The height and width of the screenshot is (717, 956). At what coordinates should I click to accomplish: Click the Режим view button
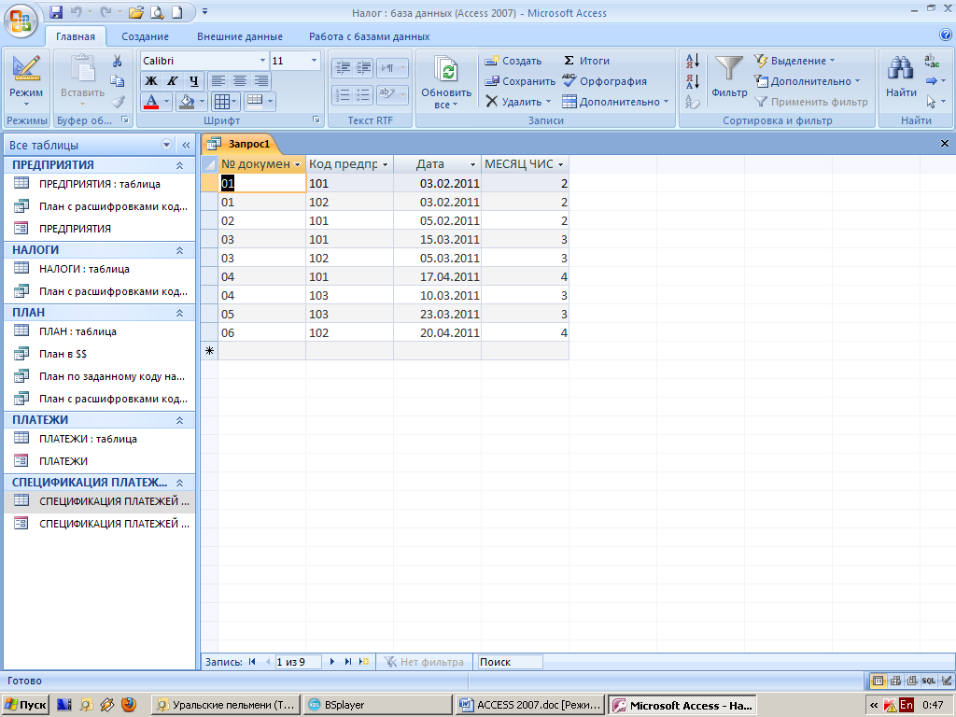click(x=26, y=80)
